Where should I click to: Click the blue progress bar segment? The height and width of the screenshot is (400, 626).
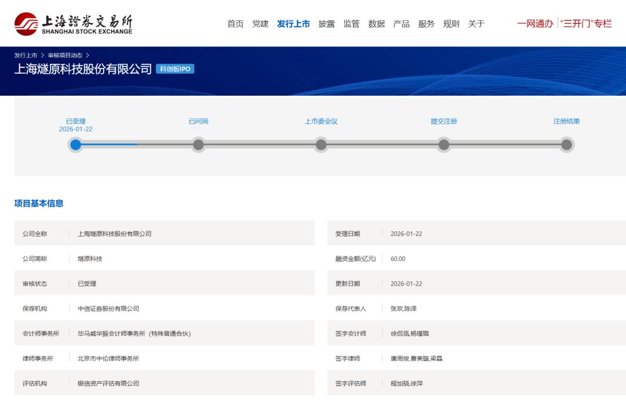107,144
